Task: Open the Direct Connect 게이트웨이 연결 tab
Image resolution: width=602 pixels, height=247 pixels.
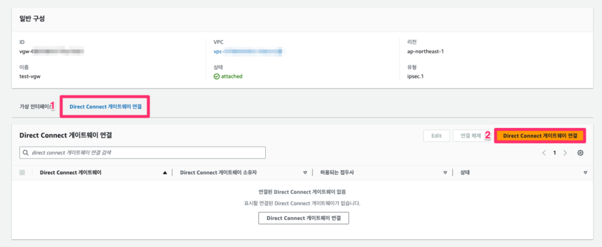Action: coord(105,107)
